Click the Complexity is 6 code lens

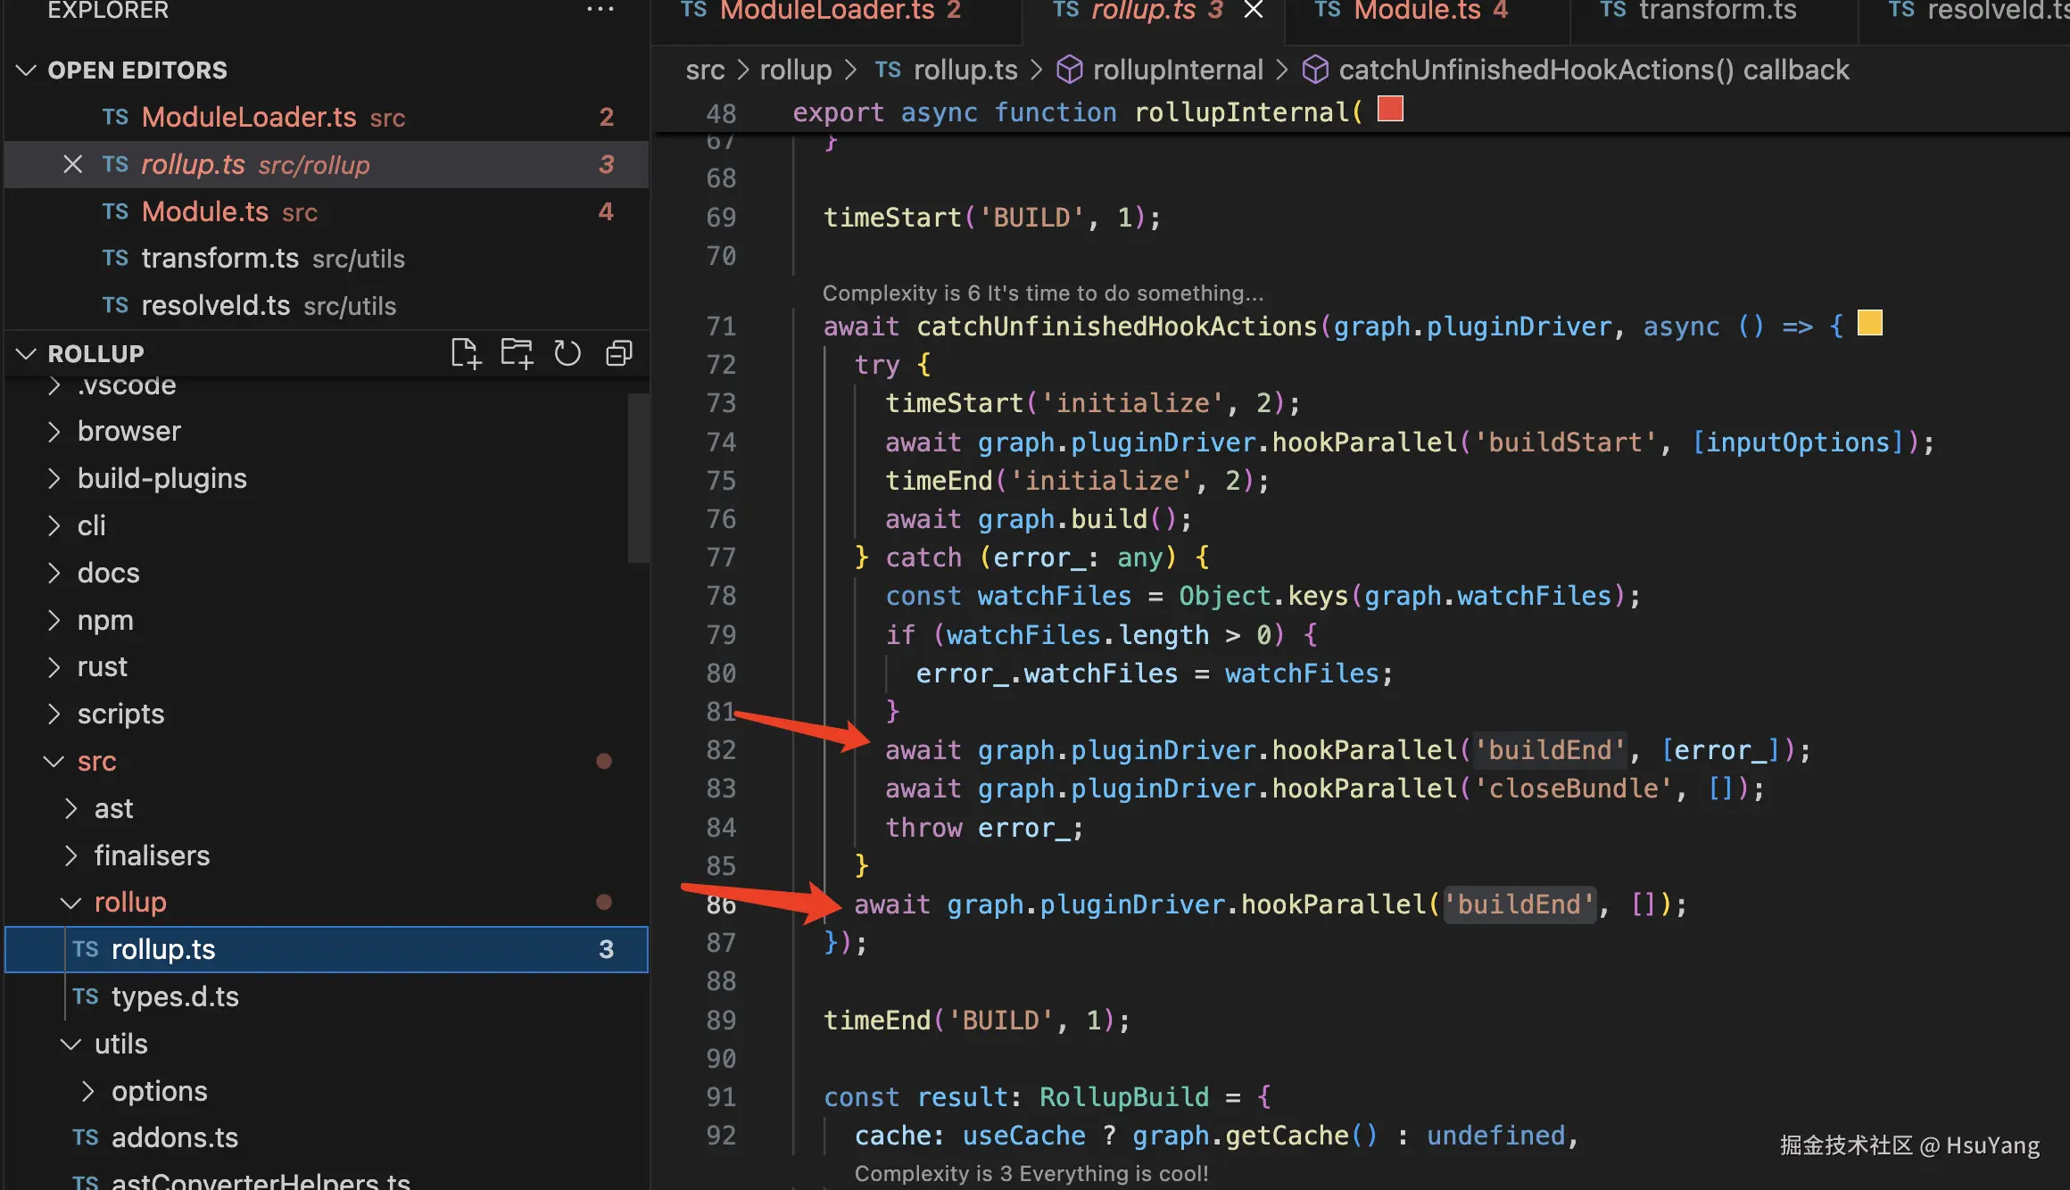coord(1042,293)
